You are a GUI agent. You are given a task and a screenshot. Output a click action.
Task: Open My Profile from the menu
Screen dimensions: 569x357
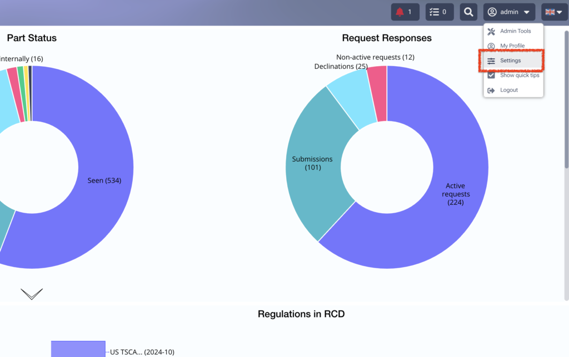(513, 46)
